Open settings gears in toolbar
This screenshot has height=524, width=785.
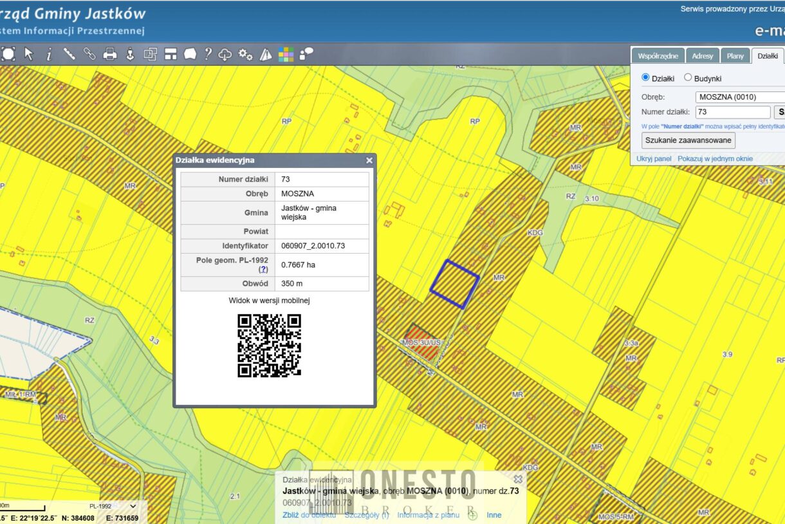pos(245,54)
